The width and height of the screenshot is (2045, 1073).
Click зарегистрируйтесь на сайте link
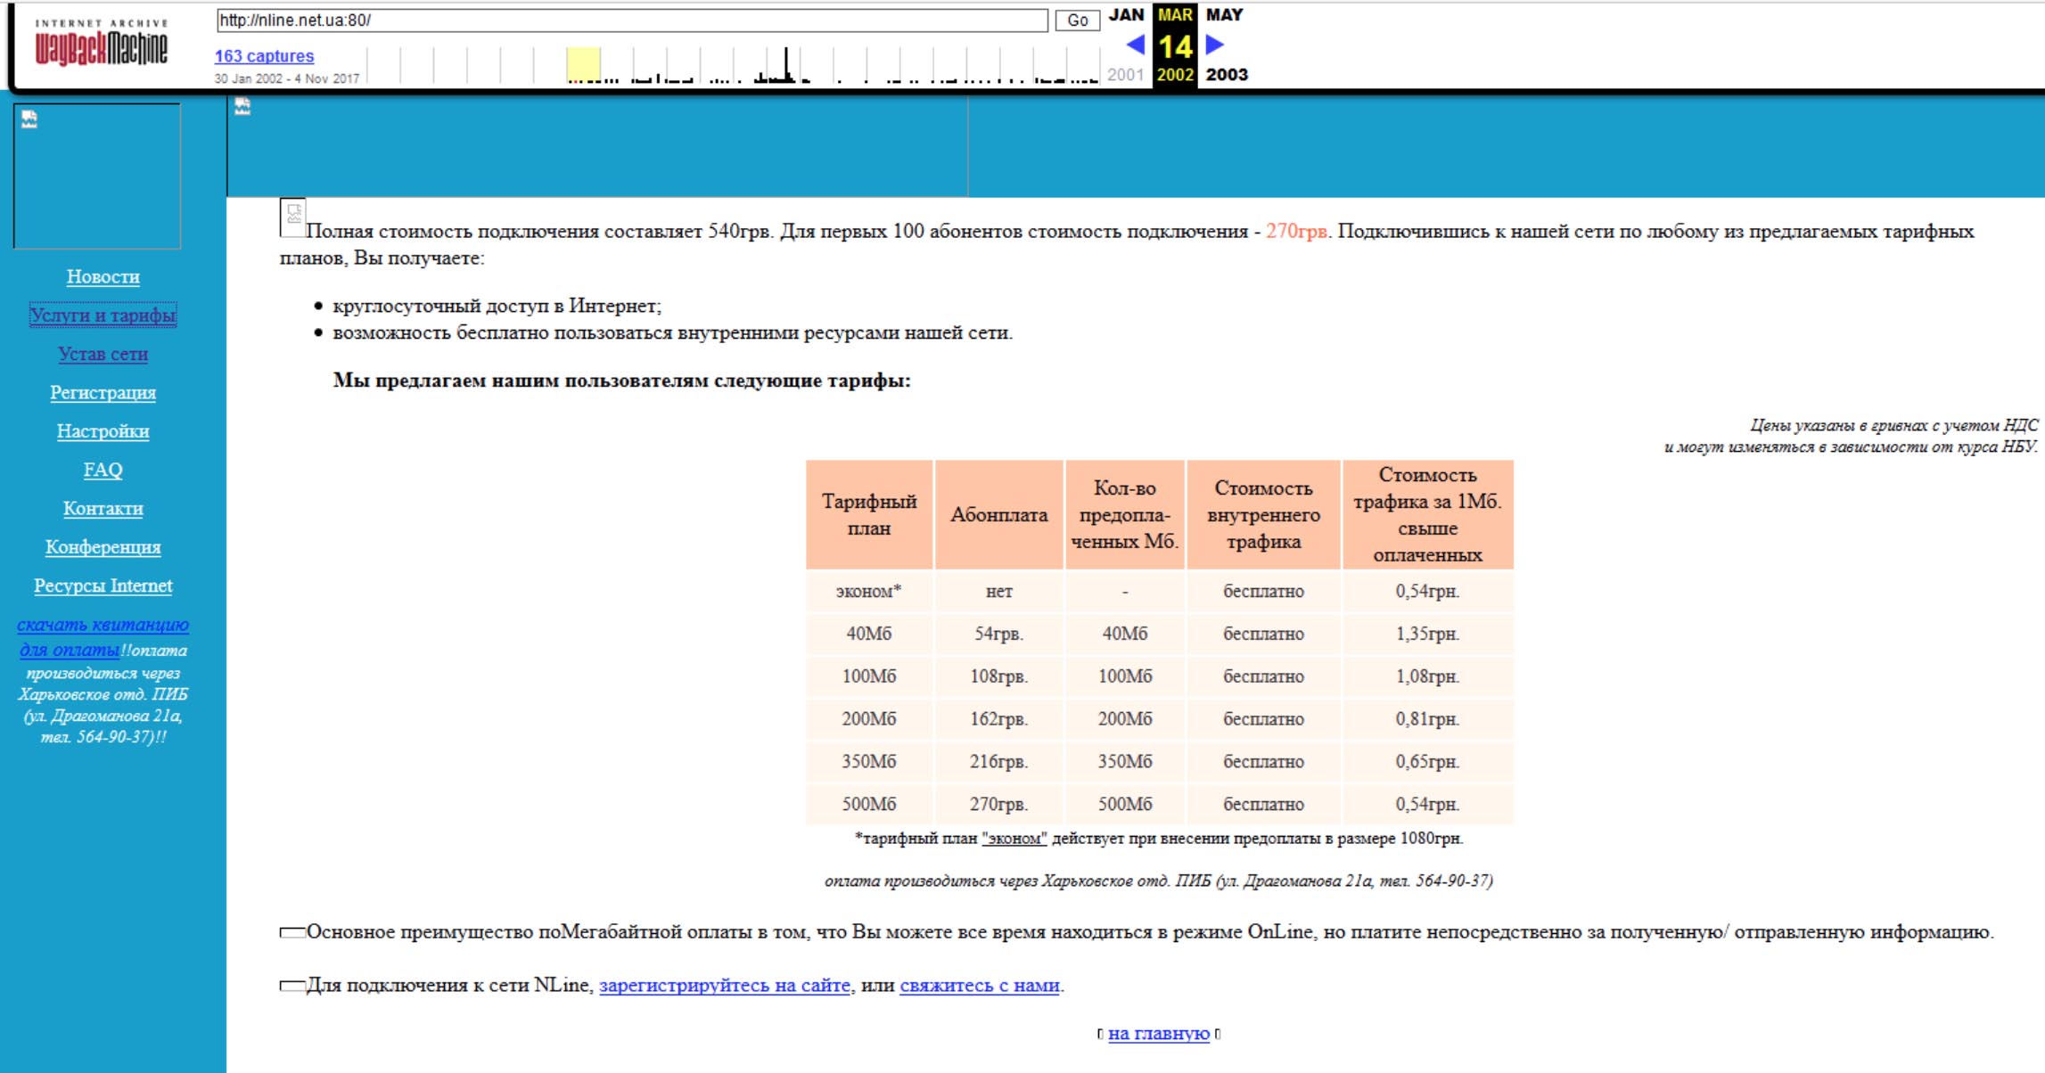(x=724, y=986)
